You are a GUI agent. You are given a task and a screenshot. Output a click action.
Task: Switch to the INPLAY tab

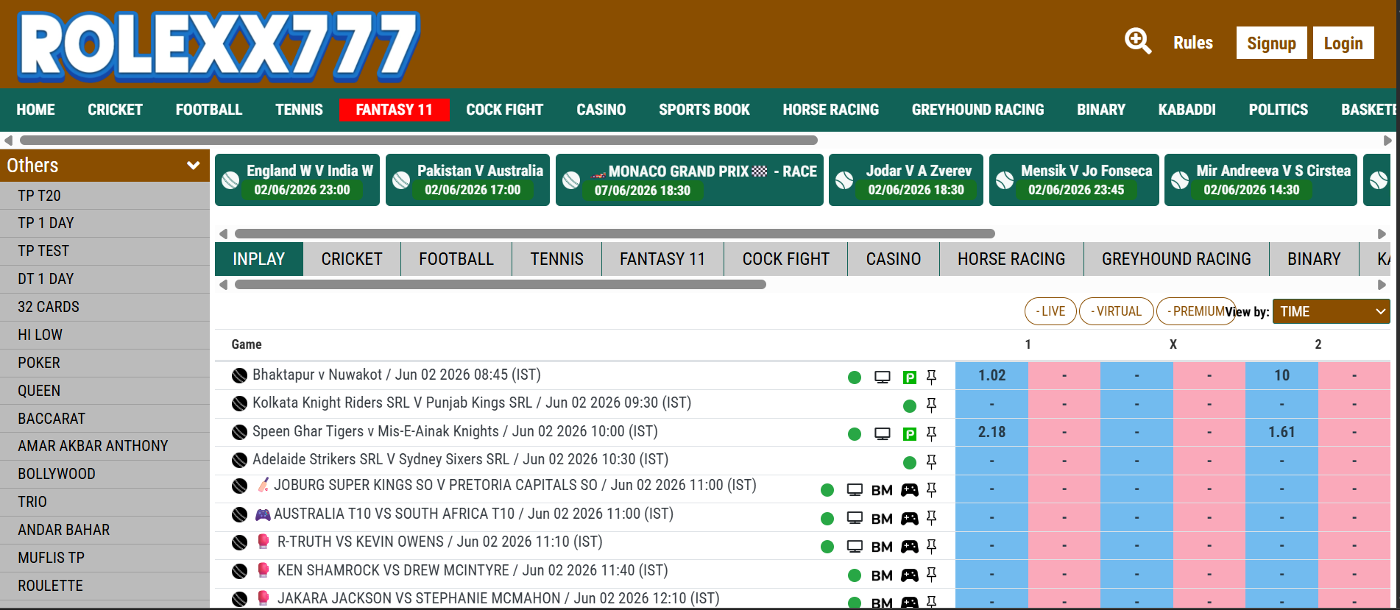258,259
